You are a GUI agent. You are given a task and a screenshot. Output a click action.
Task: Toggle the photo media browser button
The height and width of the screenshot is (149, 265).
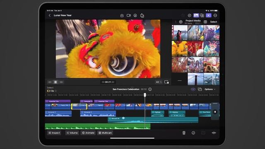(196, 15)
